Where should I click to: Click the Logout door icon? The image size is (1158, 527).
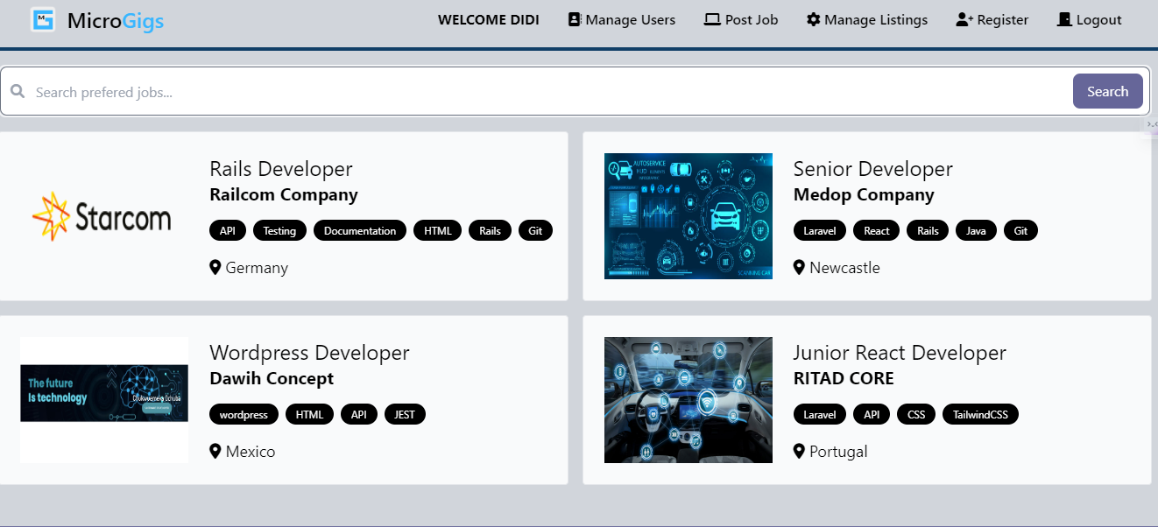pyautogui.click(x=1064, y=19)
